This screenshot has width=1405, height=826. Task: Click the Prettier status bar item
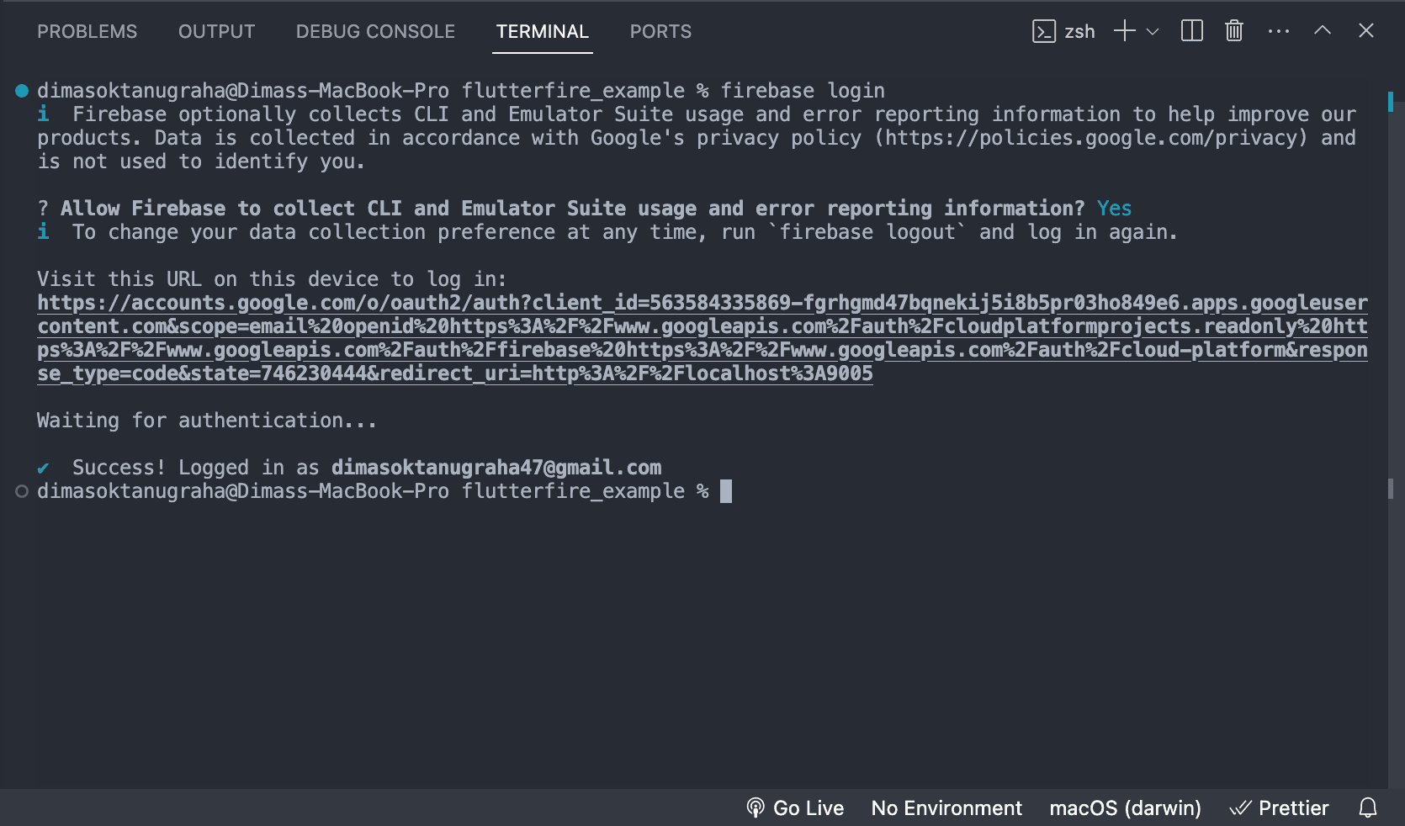coord(1280,808)
